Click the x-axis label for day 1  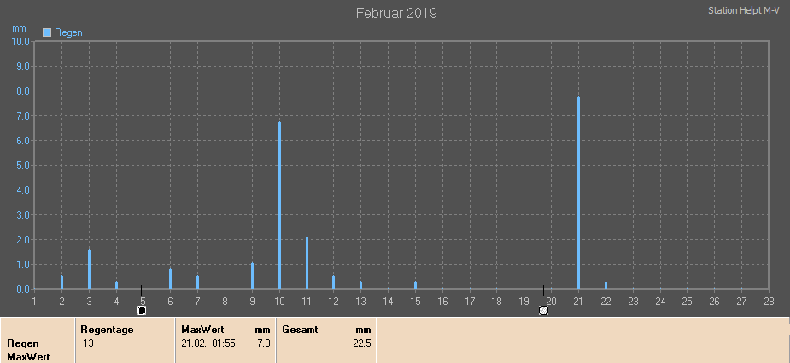(34, 302)
